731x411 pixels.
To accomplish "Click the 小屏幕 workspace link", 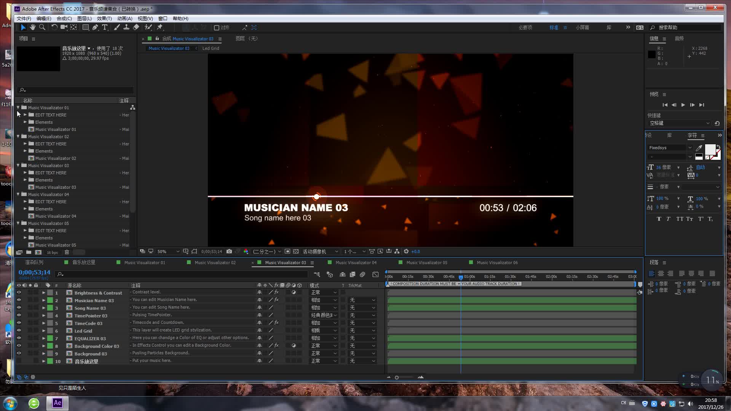I will click(583, 28).
